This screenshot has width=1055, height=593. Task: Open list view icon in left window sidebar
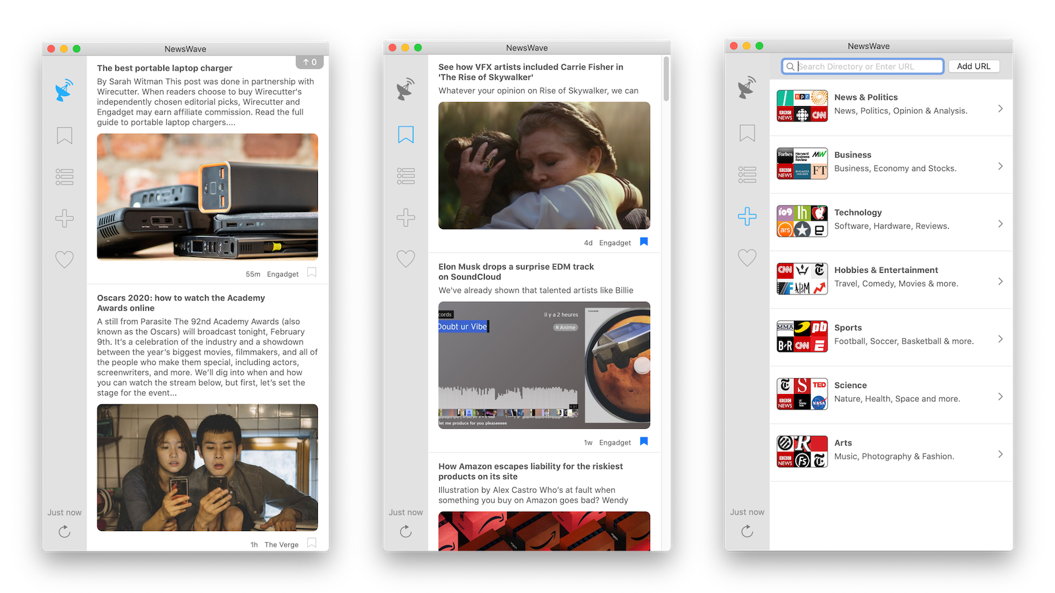[64, 177]
